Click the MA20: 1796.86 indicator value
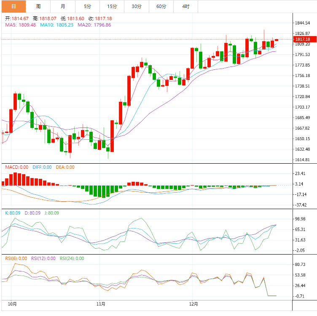This screenshot has width=317, height=316. [x=94, y=25]
